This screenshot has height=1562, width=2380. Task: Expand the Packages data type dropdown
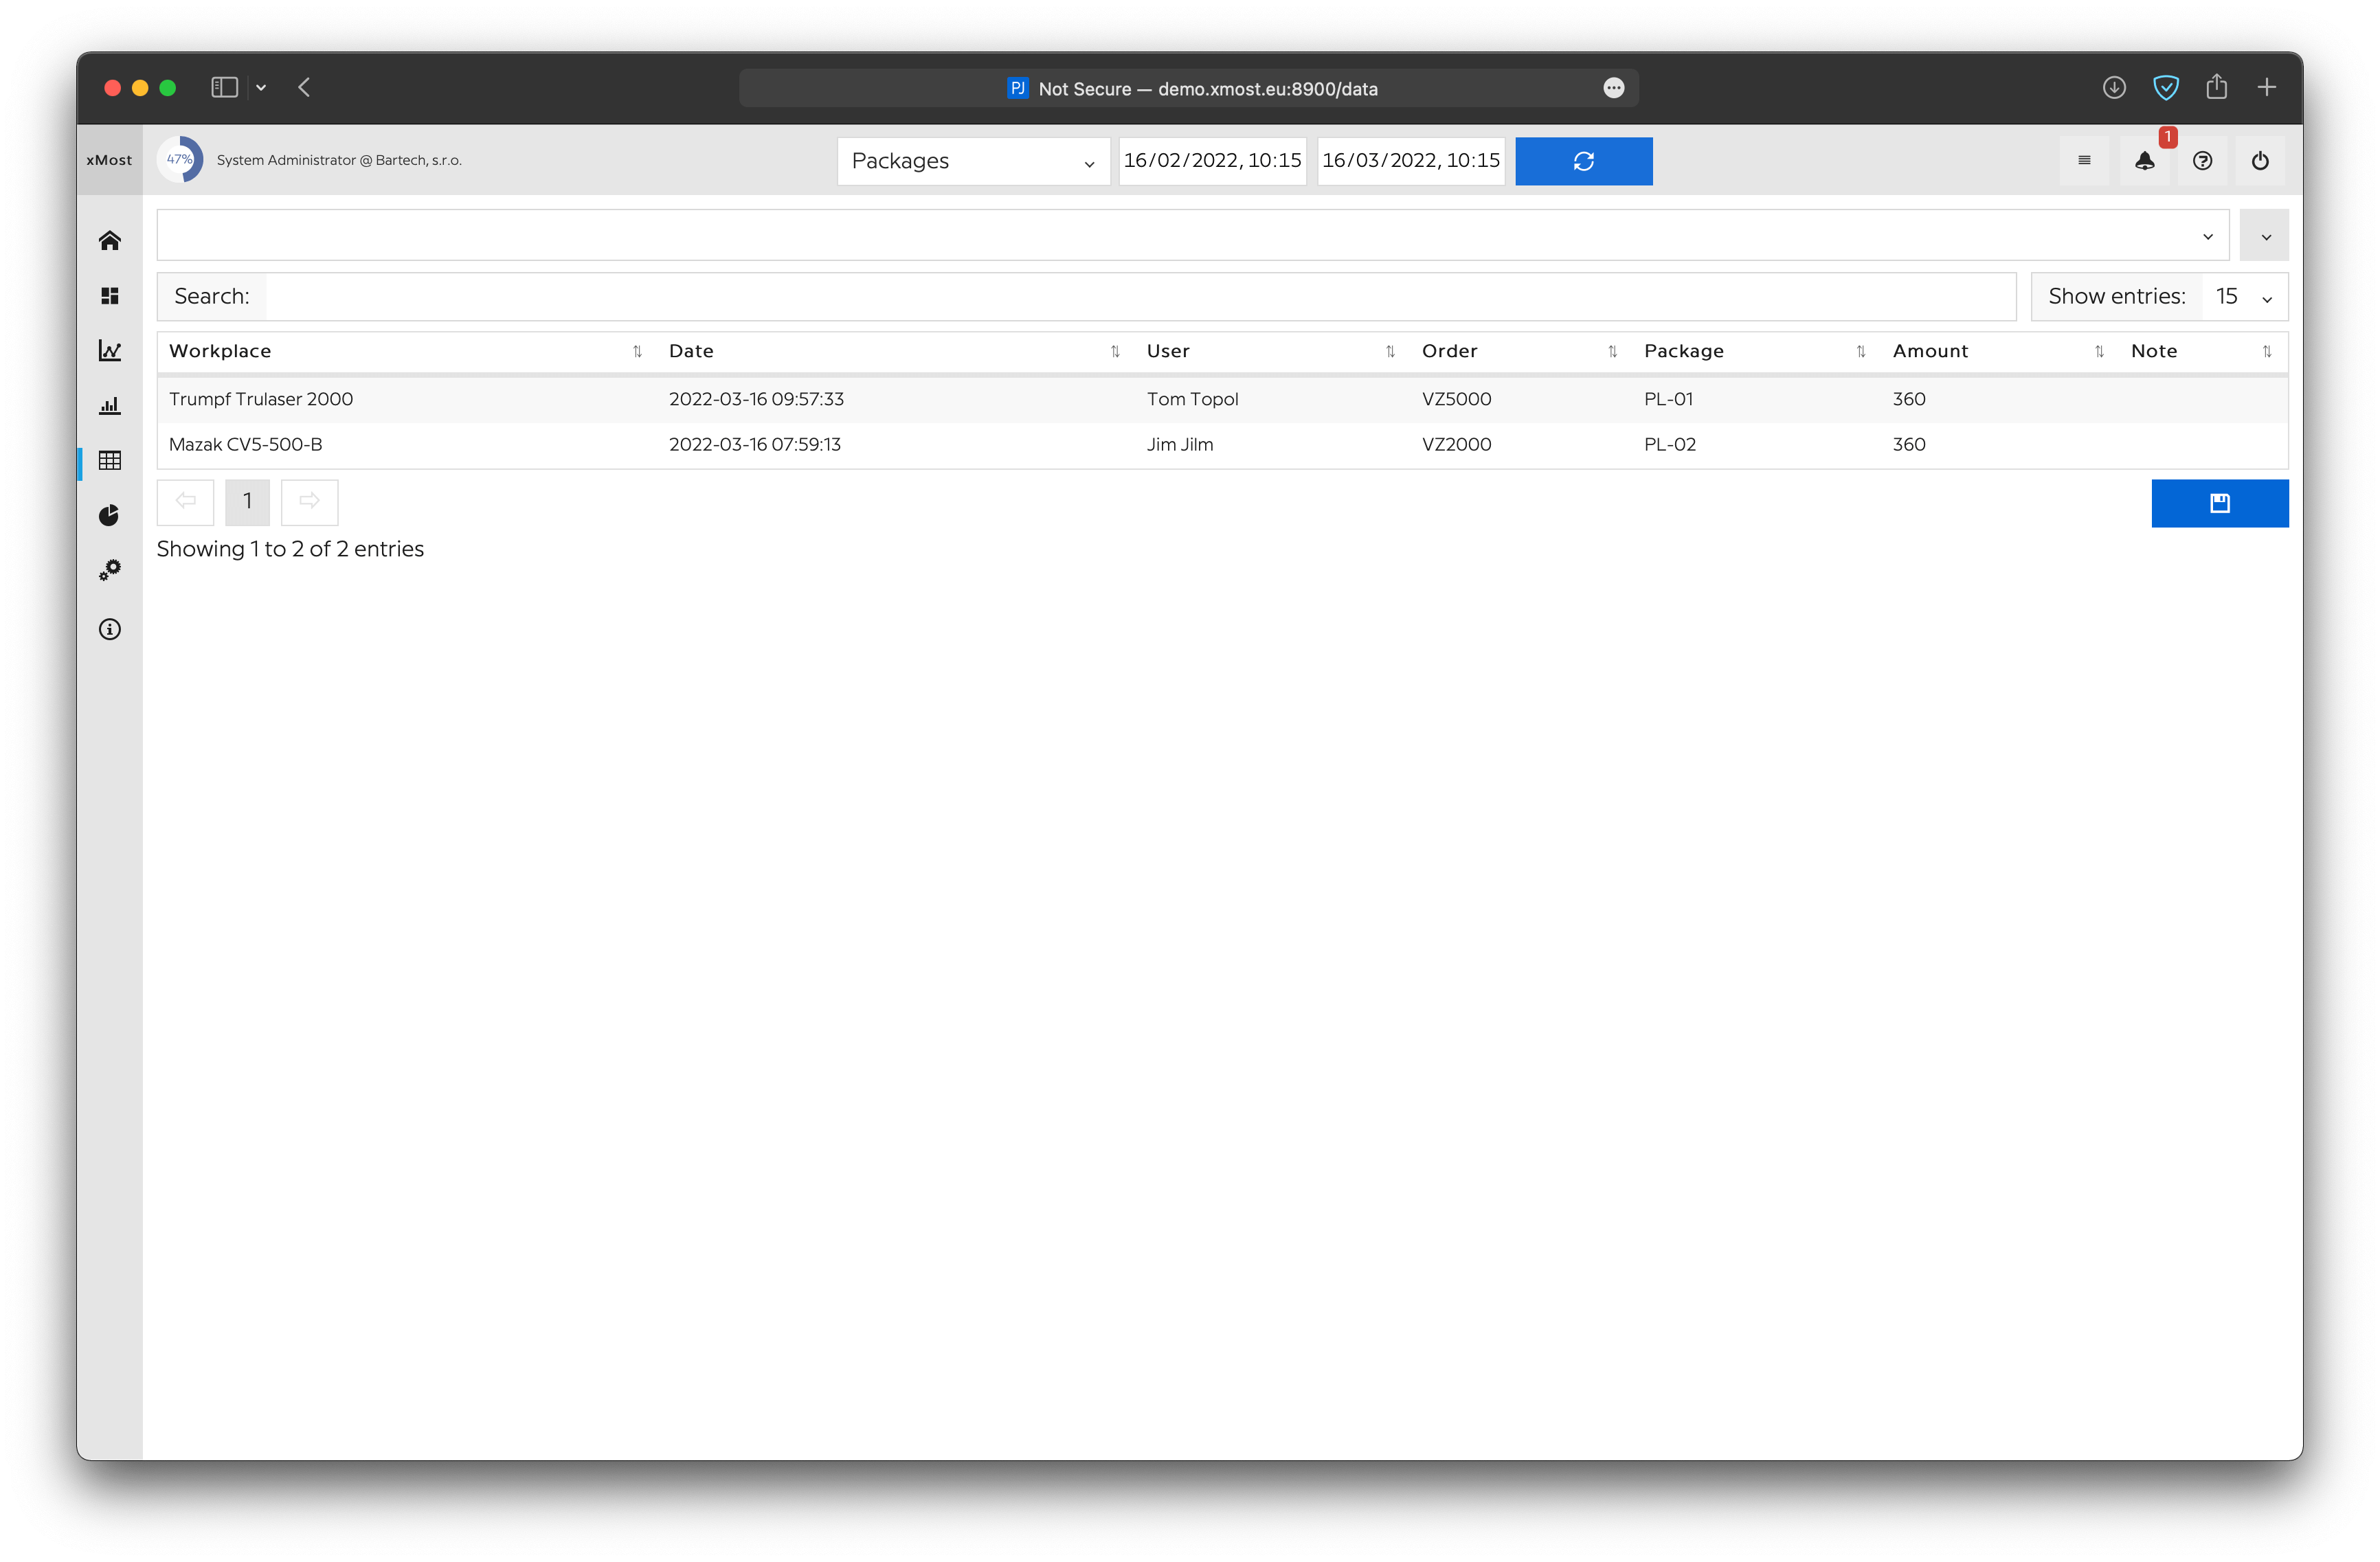point(973,161)
